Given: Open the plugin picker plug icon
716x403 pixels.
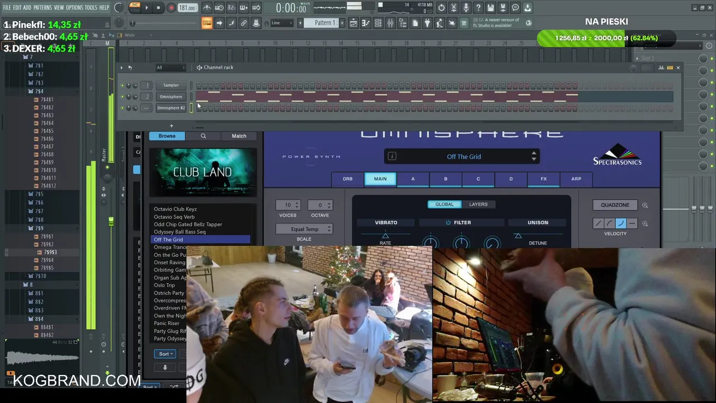Looking at the screenshot, I should pyautogui.click(x=427, y=23).
